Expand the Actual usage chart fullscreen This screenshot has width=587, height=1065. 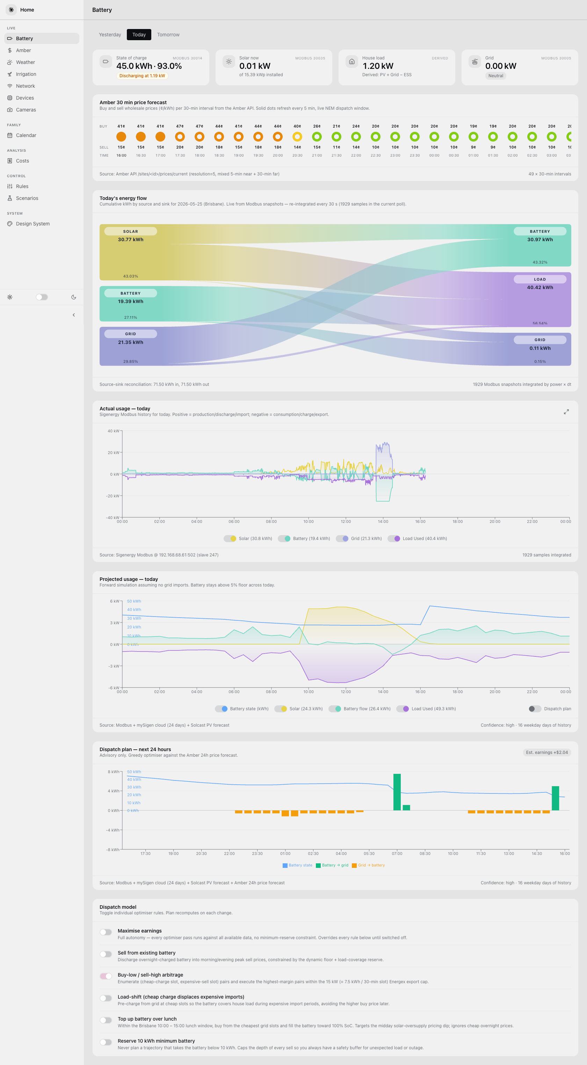click(566, 412)
